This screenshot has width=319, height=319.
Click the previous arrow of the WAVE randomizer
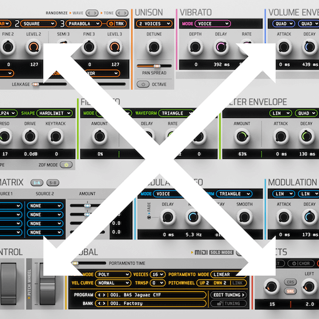pos(89,13)
